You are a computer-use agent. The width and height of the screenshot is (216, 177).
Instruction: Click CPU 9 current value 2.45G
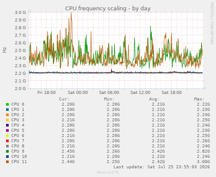coord(68,151)
